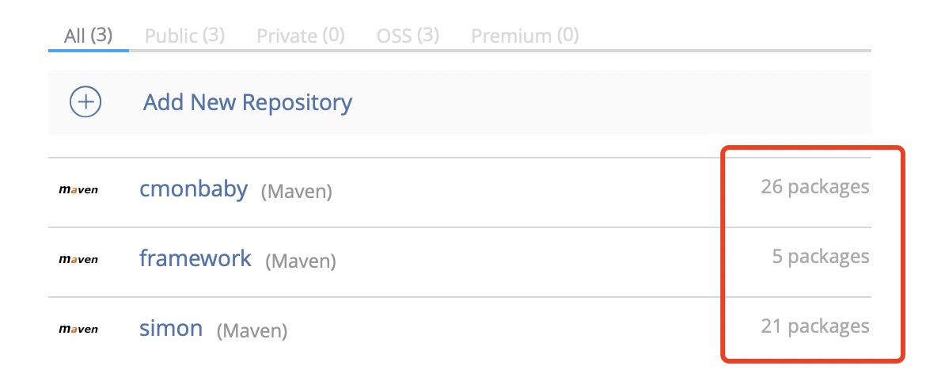
Task: Open the Private (0) tab
Action: [x=301, y=36]
